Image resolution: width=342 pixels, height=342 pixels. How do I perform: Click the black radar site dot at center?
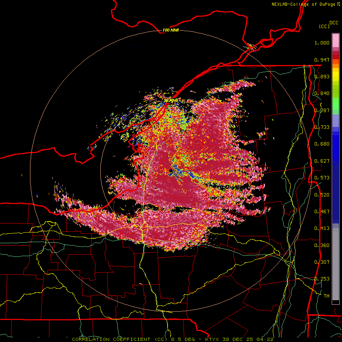171,171
